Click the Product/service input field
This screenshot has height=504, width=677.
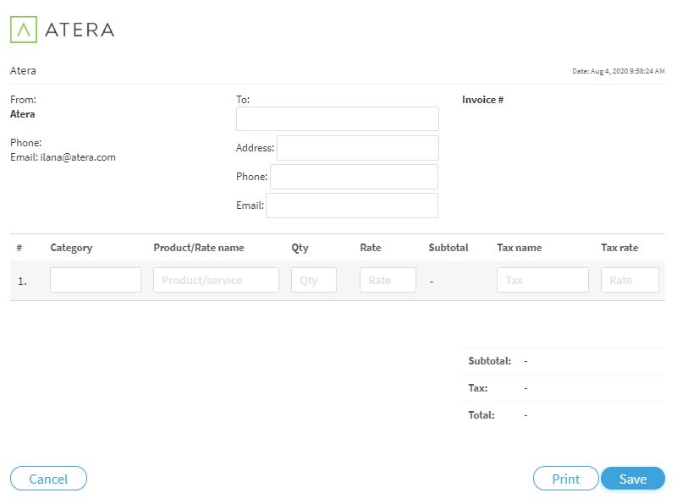[x=216, y=280]
